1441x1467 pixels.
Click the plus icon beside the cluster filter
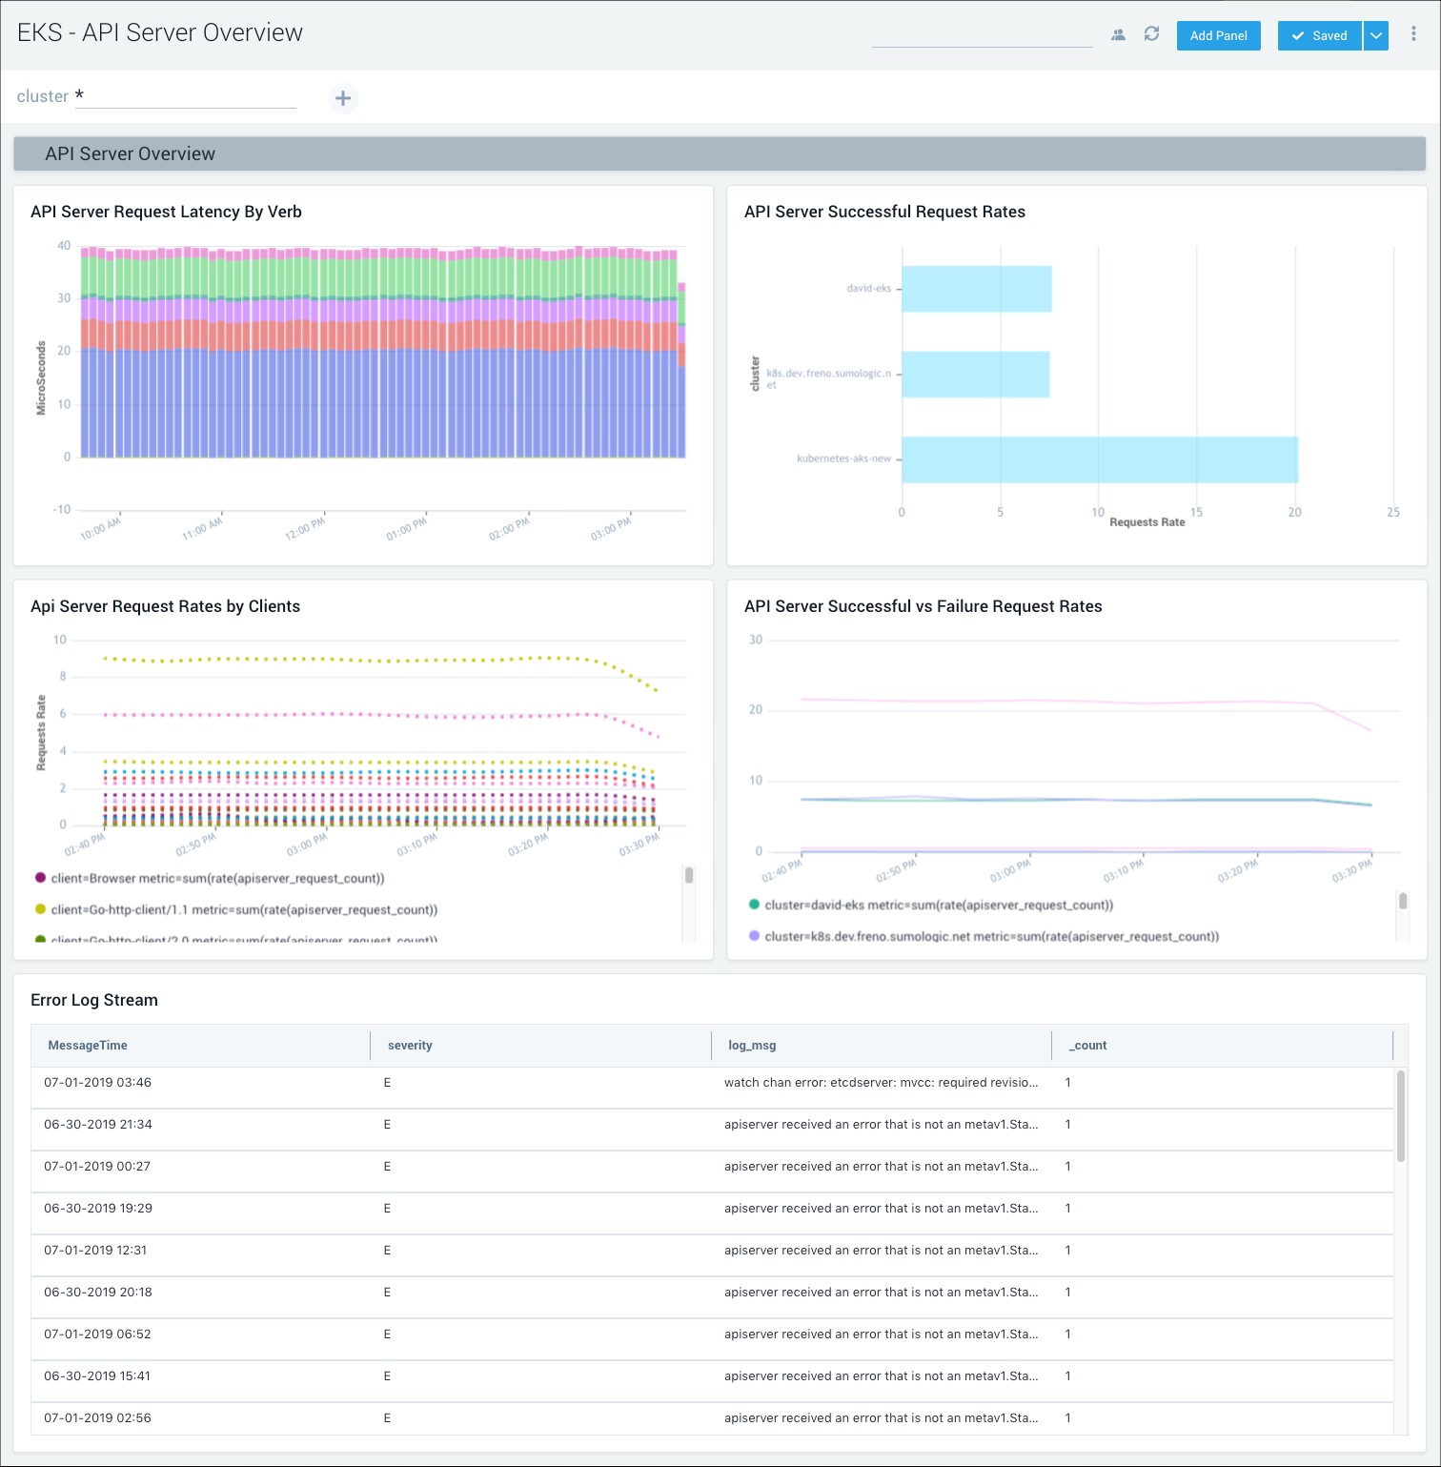coord(343,98)
